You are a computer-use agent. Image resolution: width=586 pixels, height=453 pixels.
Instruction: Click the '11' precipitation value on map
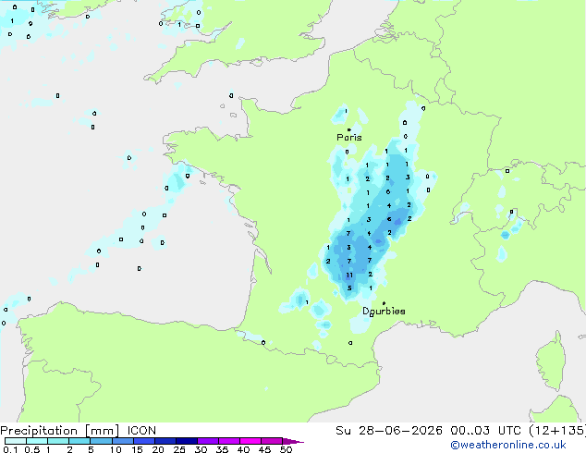pos(349,275)
